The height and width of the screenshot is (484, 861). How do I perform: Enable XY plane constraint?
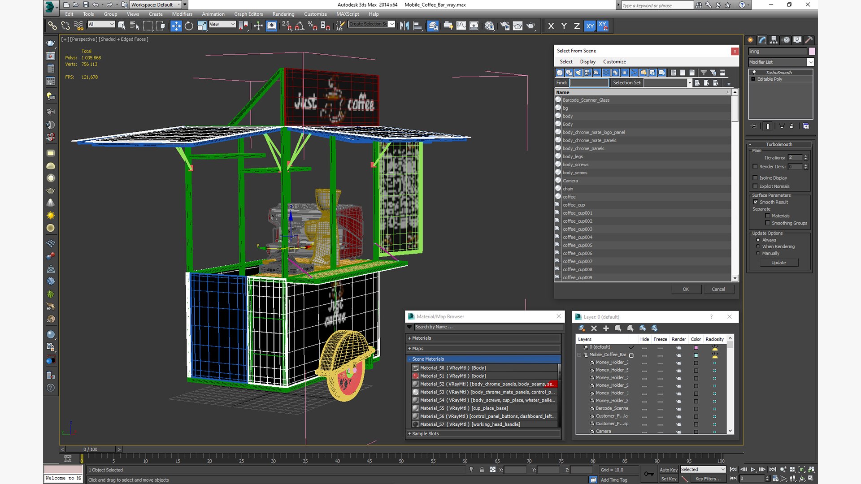(590, 26)
